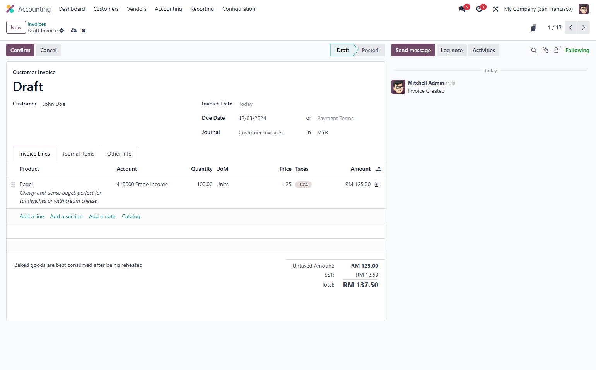Open the user avatar menu
Viewport: 596px width, 370px height.
click(x=583, y=9)
